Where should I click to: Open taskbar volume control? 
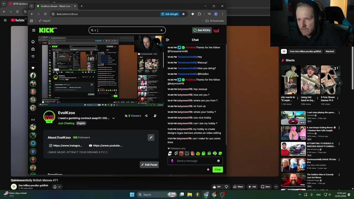point(330,195)
